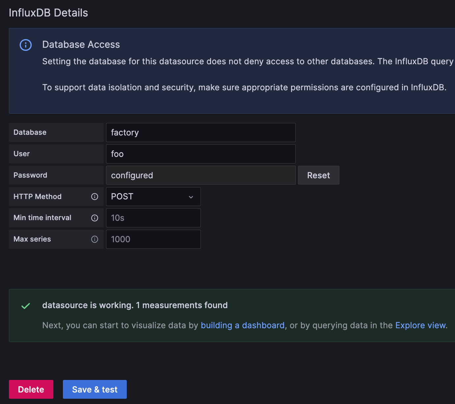The height and width of the screenshot is (404, 455).
Task: Click the Min time interval 10s field
Action: click(x=153, y=218)
